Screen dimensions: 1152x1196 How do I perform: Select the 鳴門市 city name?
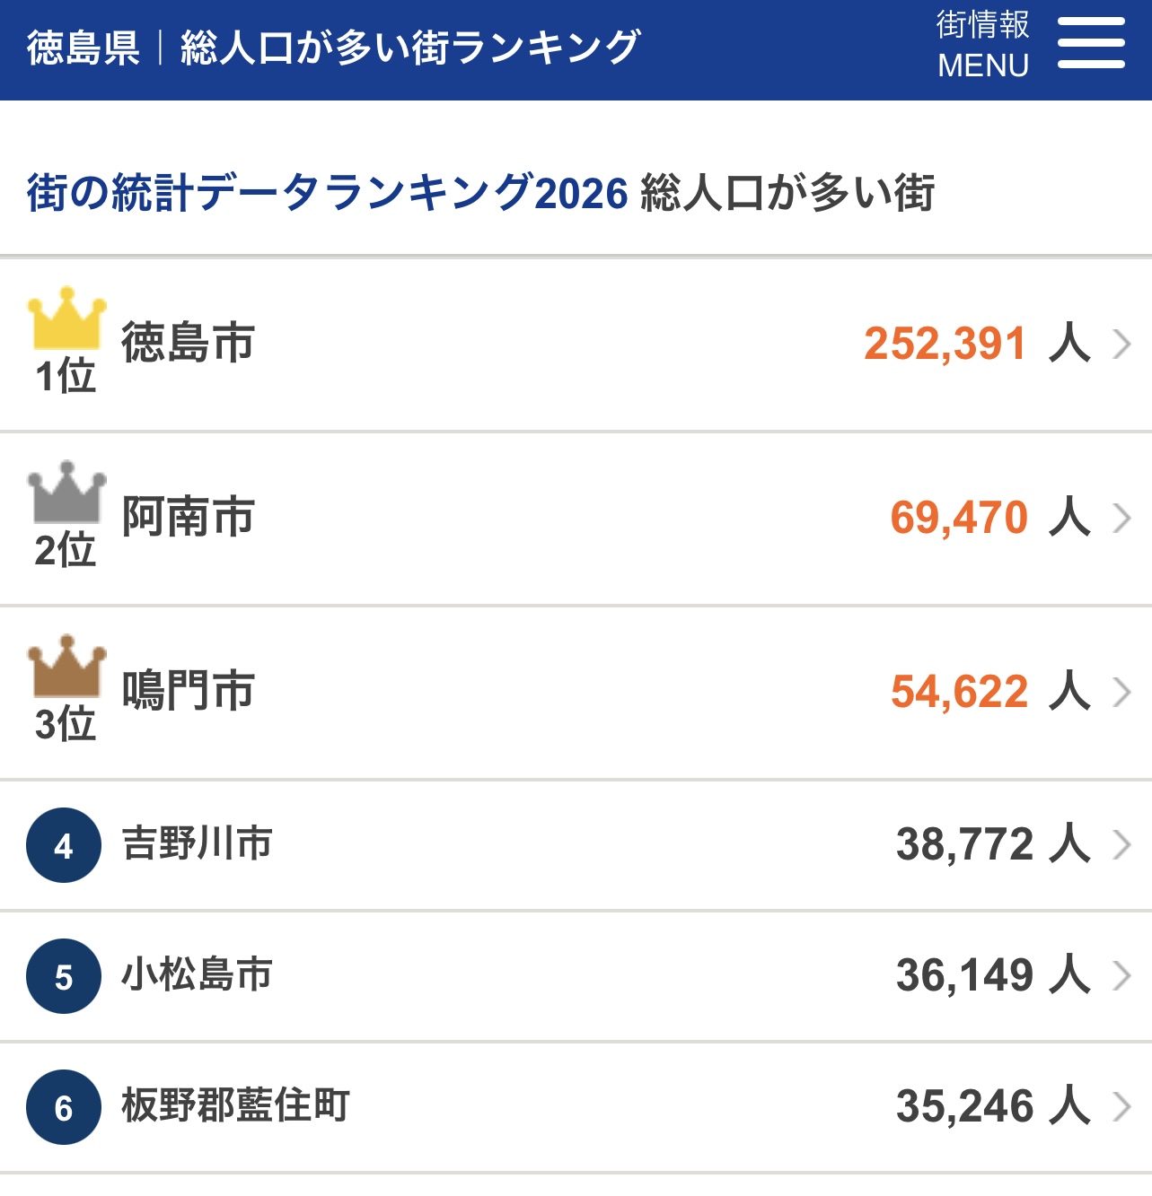tap(188, 691)
